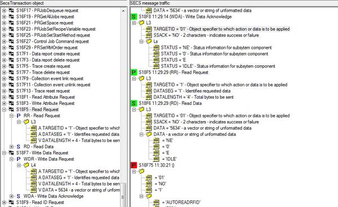The width and height of the screenshot is (338, 207).
Task: Select STATUS = 'IDLE' entry in message traffic
Action: pos(218,66)
